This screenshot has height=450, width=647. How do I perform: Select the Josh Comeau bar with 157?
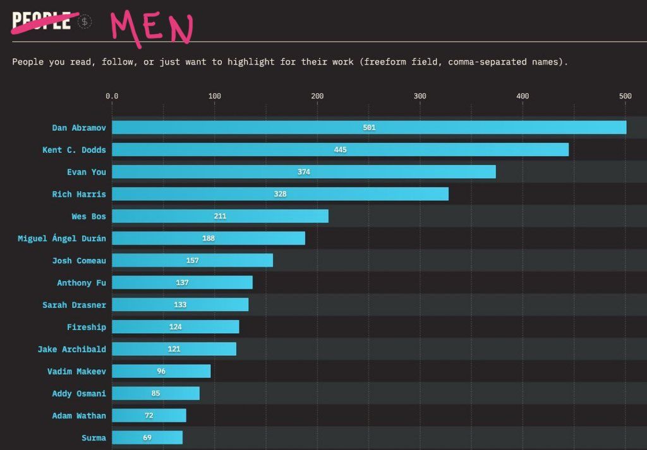[x=192, y=260]
